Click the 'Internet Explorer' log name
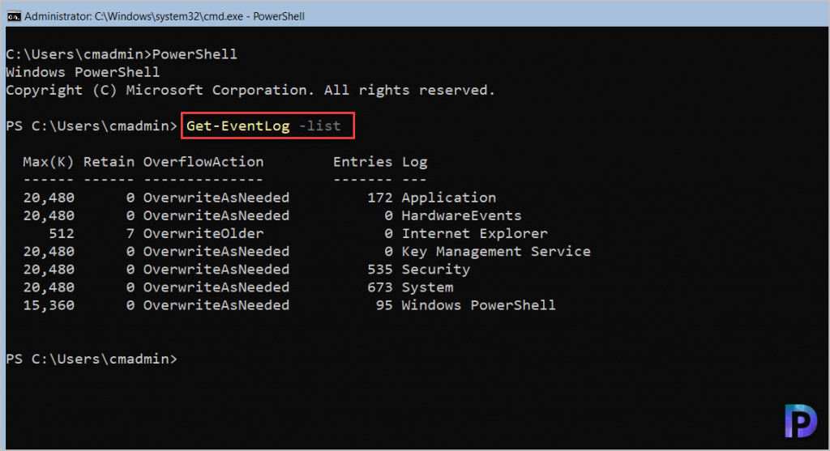This screenshot has width=830, height=451. click(475, 234)
